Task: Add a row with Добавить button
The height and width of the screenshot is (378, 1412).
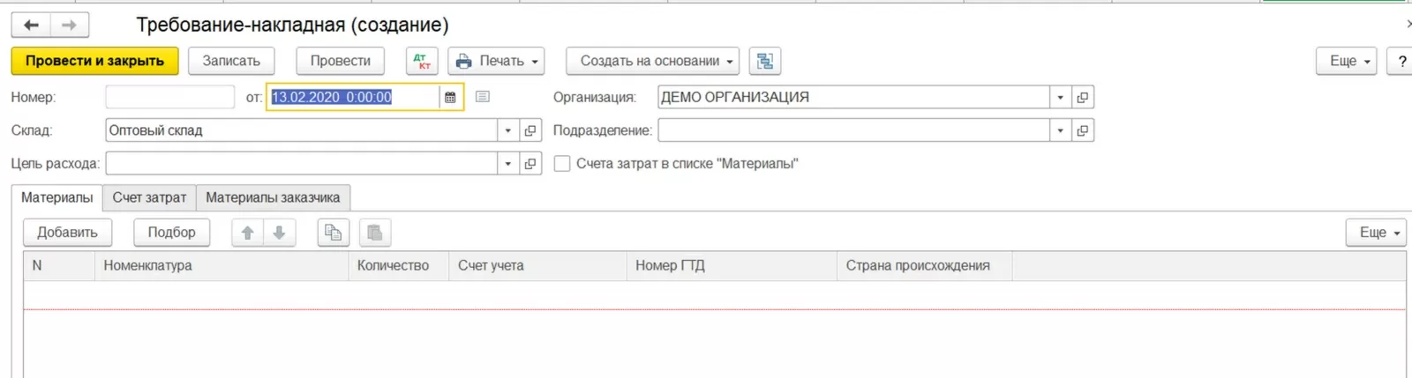Action: click(67, 233)
